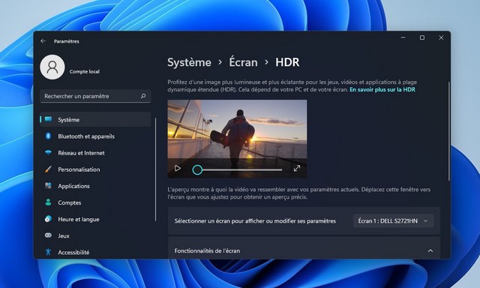Viewport: 480px width, 288px height.
Task: Open Heure et langue settings
Action: click(95, 219)
